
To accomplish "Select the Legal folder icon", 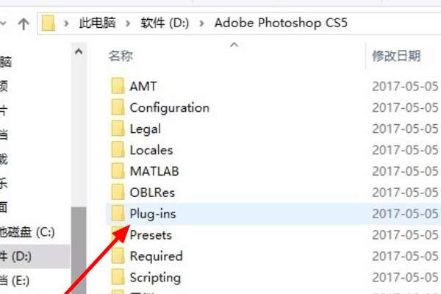I will click(118, 129).
